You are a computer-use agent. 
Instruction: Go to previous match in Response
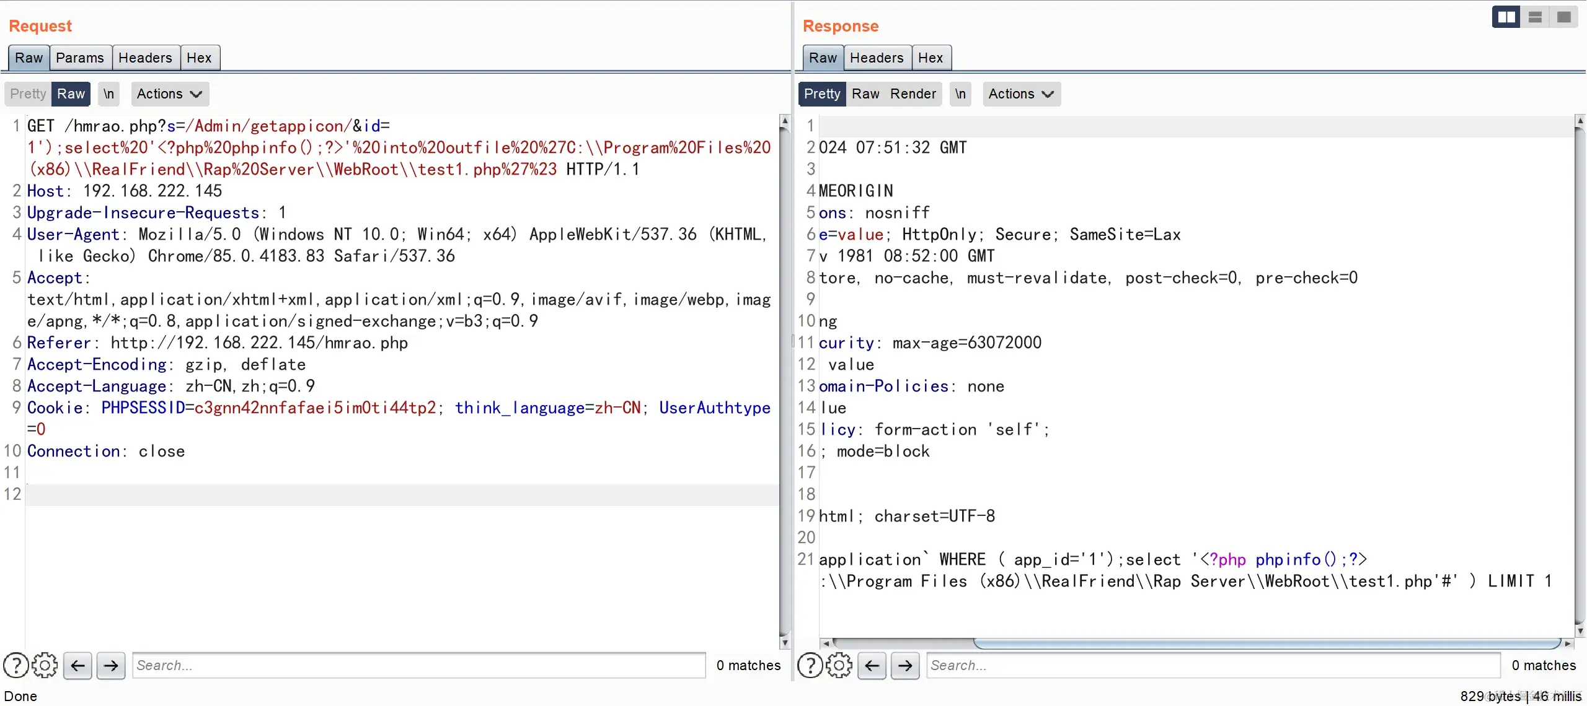point(872,666)
